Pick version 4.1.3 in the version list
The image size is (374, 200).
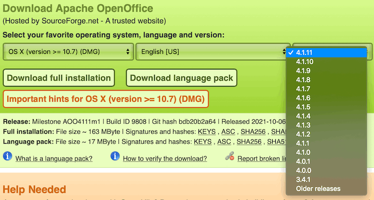326,125
